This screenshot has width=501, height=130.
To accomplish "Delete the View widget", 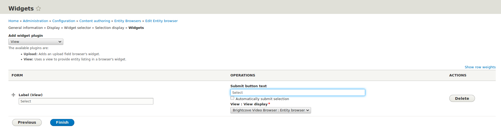I will pyautogui.click(x=462, y=98).
